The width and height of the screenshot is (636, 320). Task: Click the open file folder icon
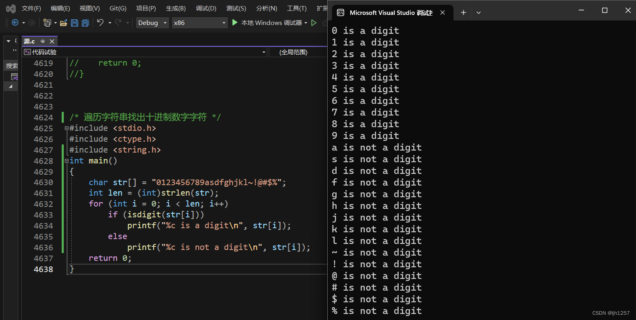point(63,23)
